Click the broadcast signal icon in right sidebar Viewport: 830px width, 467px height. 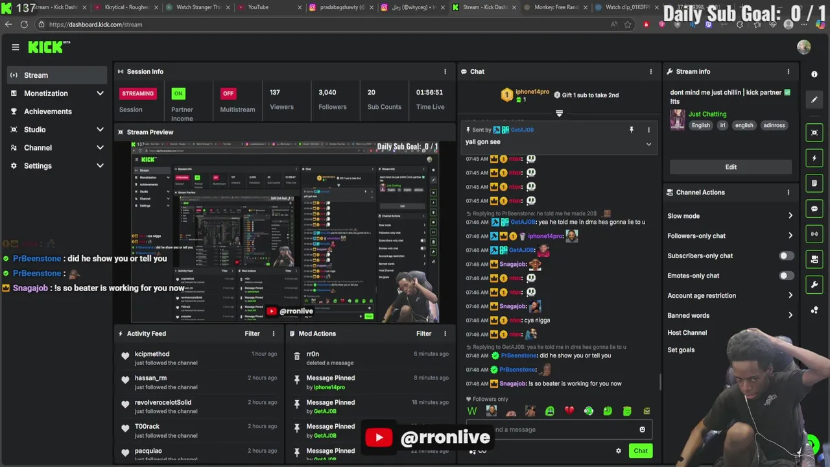click(x=814, y=233)
